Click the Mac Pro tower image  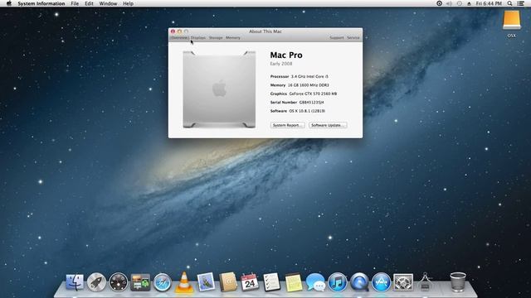click(x=219, y=89)
